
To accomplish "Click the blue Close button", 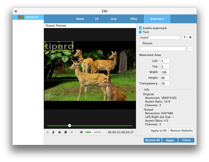I will click(186, 140).
